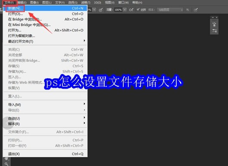Viewport: 228px width, 166px height.
Task: Expand the 自动(U) submenu
Action: [x=45, y=118]
